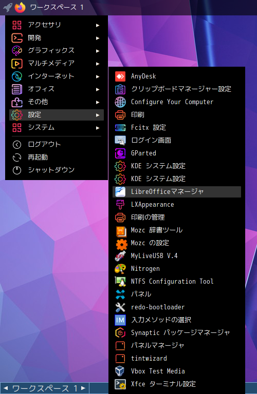Open the 印刷 entry
Screen dimensions: 257x394
(177, 114)
